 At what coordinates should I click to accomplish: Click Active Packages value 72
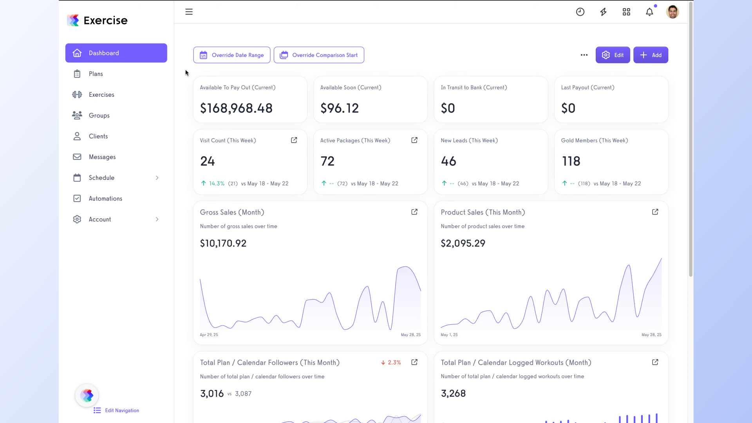[x=327, y=161]
